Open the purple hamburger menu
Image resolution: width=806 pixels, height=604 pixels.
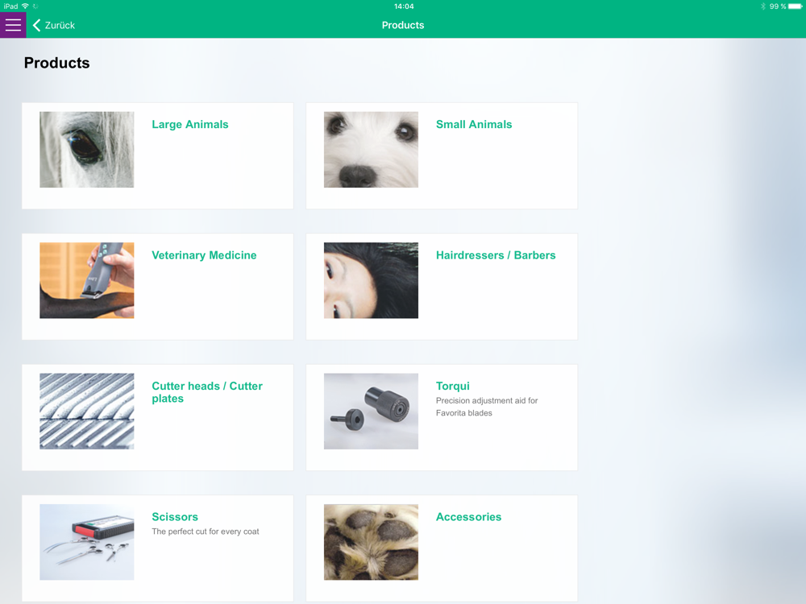13,25
